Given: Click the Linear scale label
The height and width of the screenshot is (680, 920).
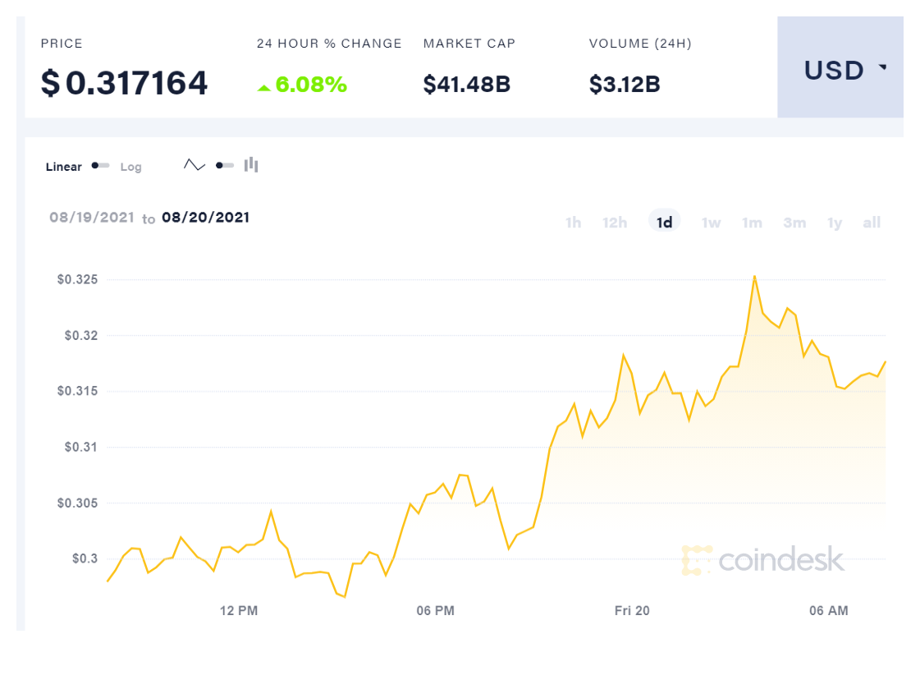Looking at the screenshot, I should pos(64,167).
